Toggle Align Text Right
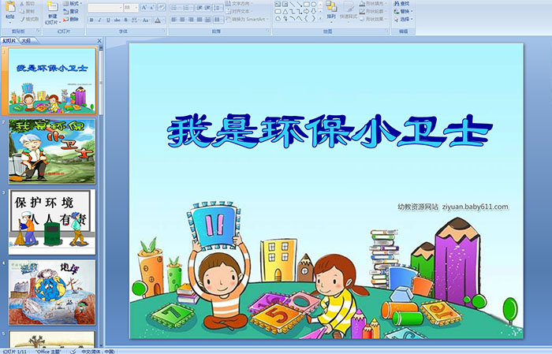This screenshot has width=552, height=354. point(191,20)
